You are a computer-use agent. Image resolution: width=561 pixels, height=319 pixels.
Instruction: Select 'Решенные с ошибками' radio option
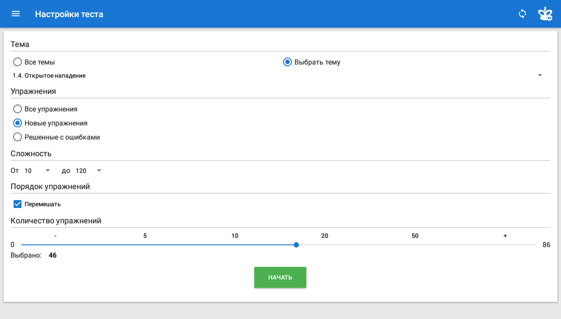[x=18, y=137]
